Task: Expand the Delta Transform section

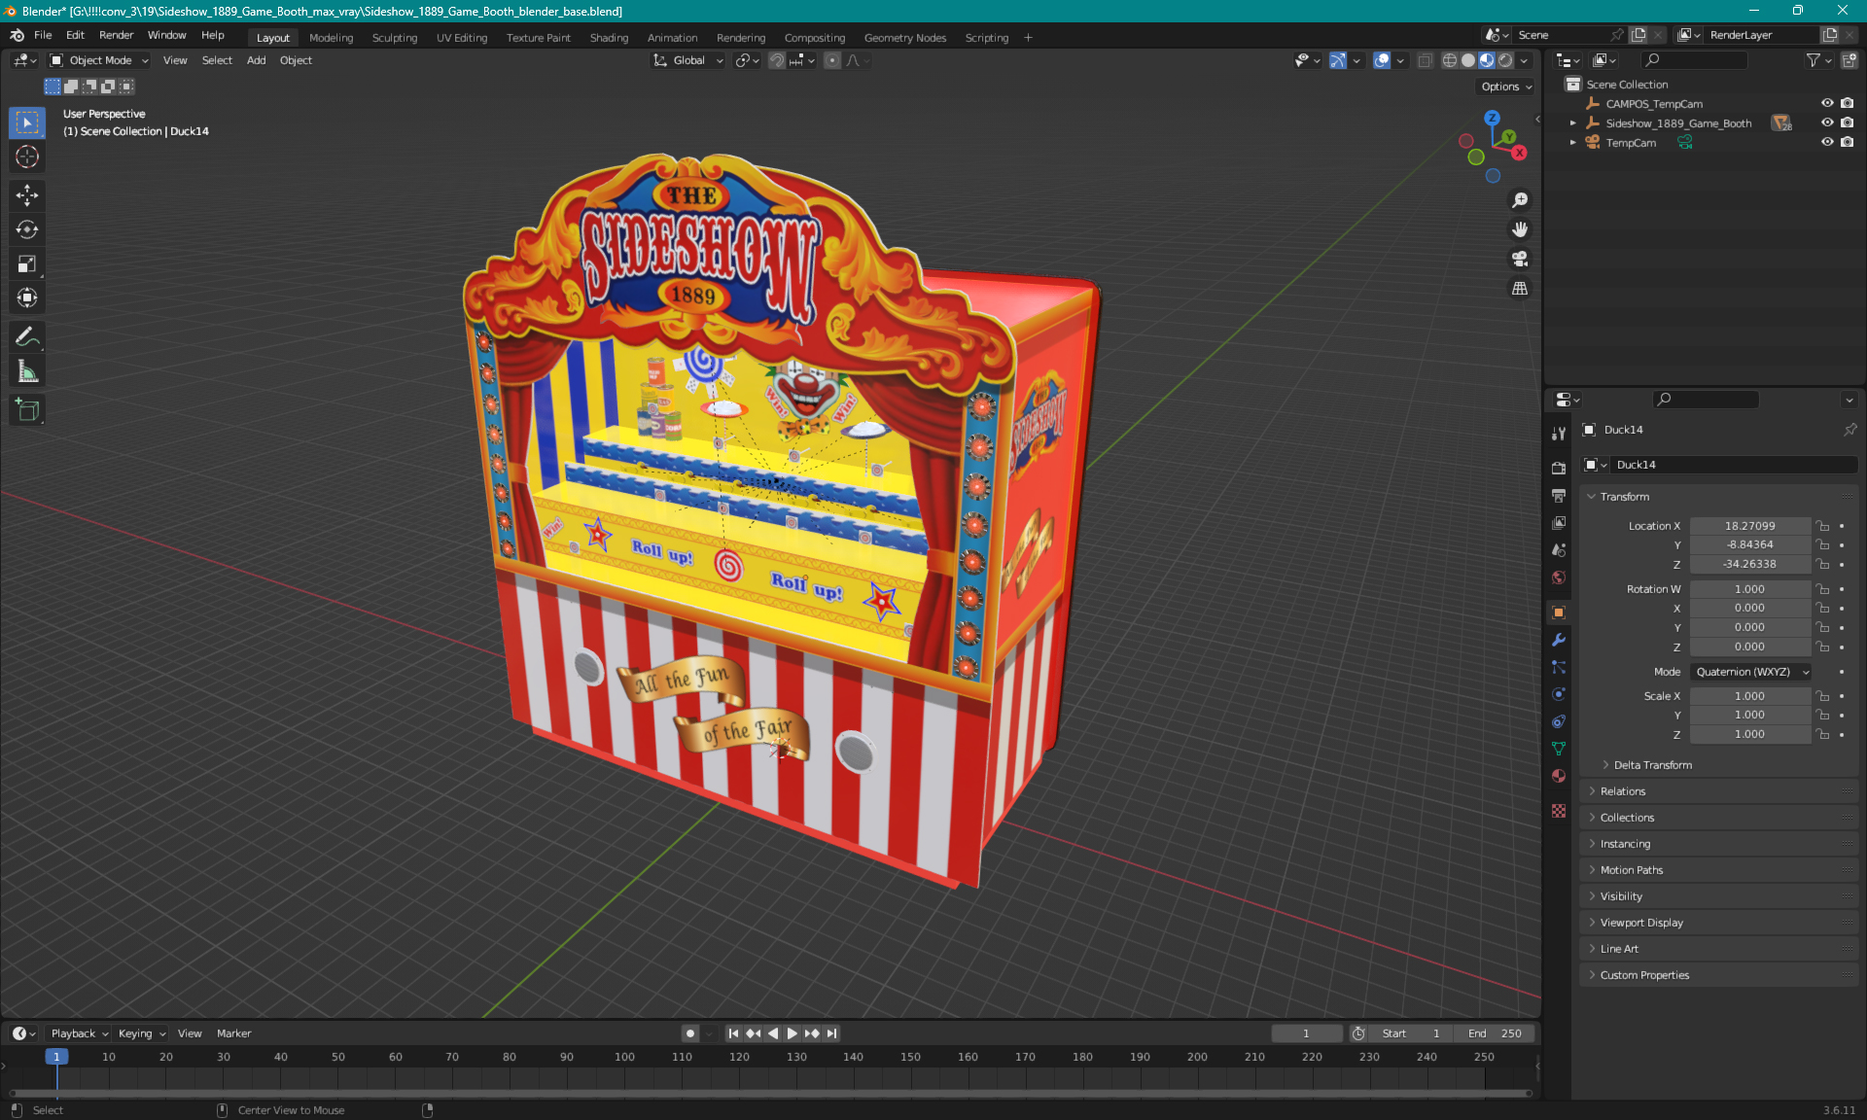Action: [1652, 764]
